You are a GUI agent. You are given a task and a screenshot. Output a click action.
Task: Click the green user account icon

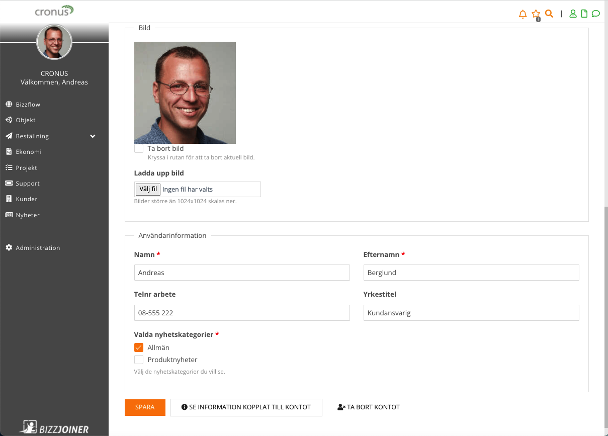tap(573, 14)
